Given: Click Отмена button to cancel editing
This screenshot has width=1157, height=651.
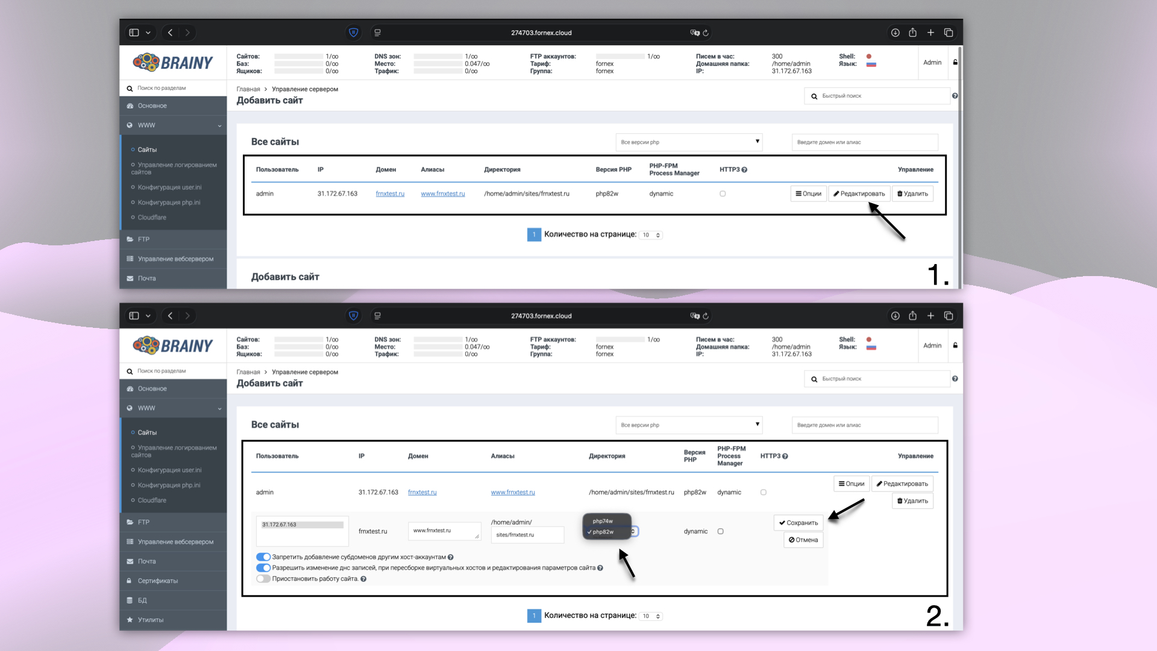Looking at the screenshot, I should pyautogui.click(x=803, y=540).
